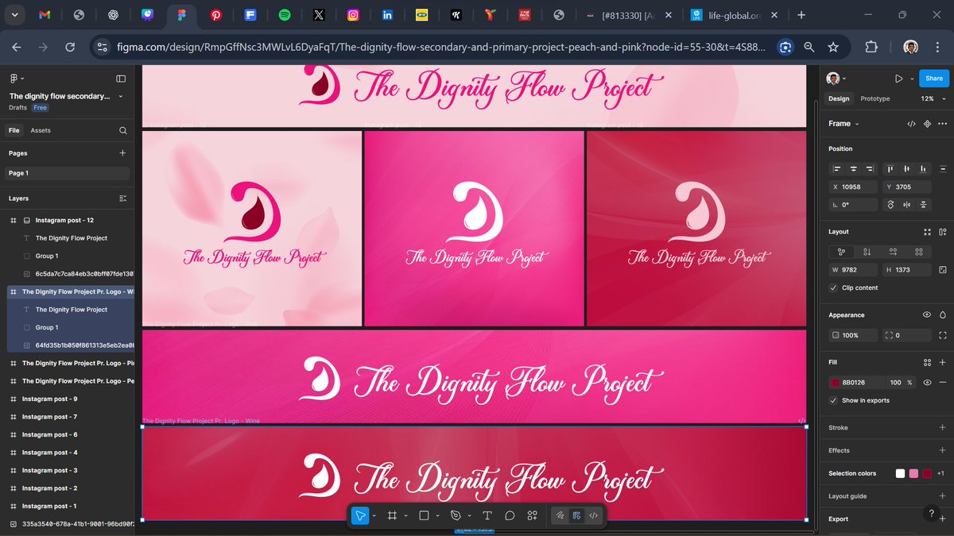The height and width of the screenshot is (536, 954).
Task: Toggle Appearance layer visibility eye
Action: (x=927, y=314)
